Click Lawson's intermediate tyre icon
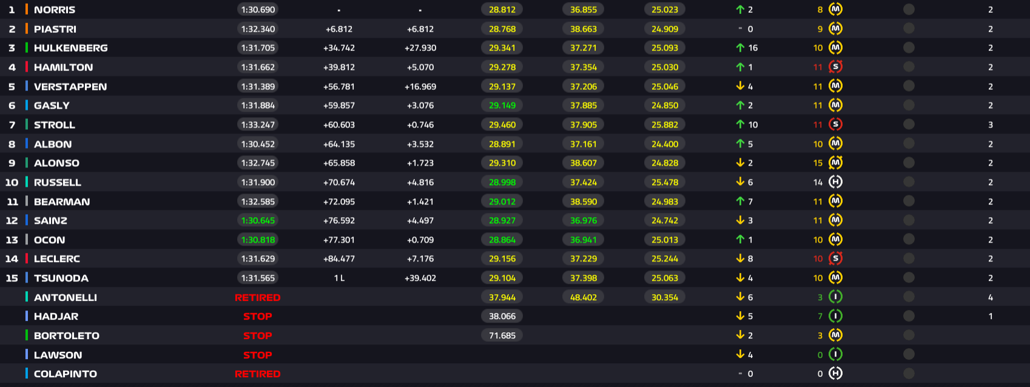 [835, 355]
